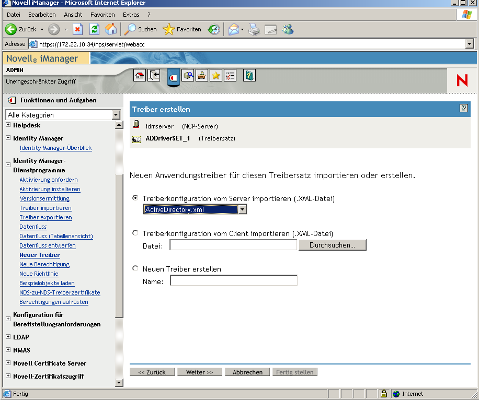Image resolution: width=479 pixels, height=400 pixels.
Task: Expand the LDAP category in sidebar
Action: tap(7, 337)
